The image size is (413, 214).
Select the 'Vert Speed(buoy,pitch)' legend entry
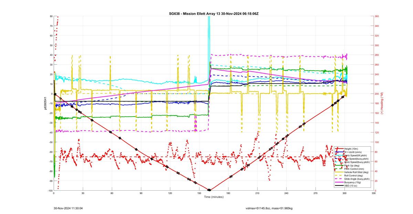click(x=357, y=159)
